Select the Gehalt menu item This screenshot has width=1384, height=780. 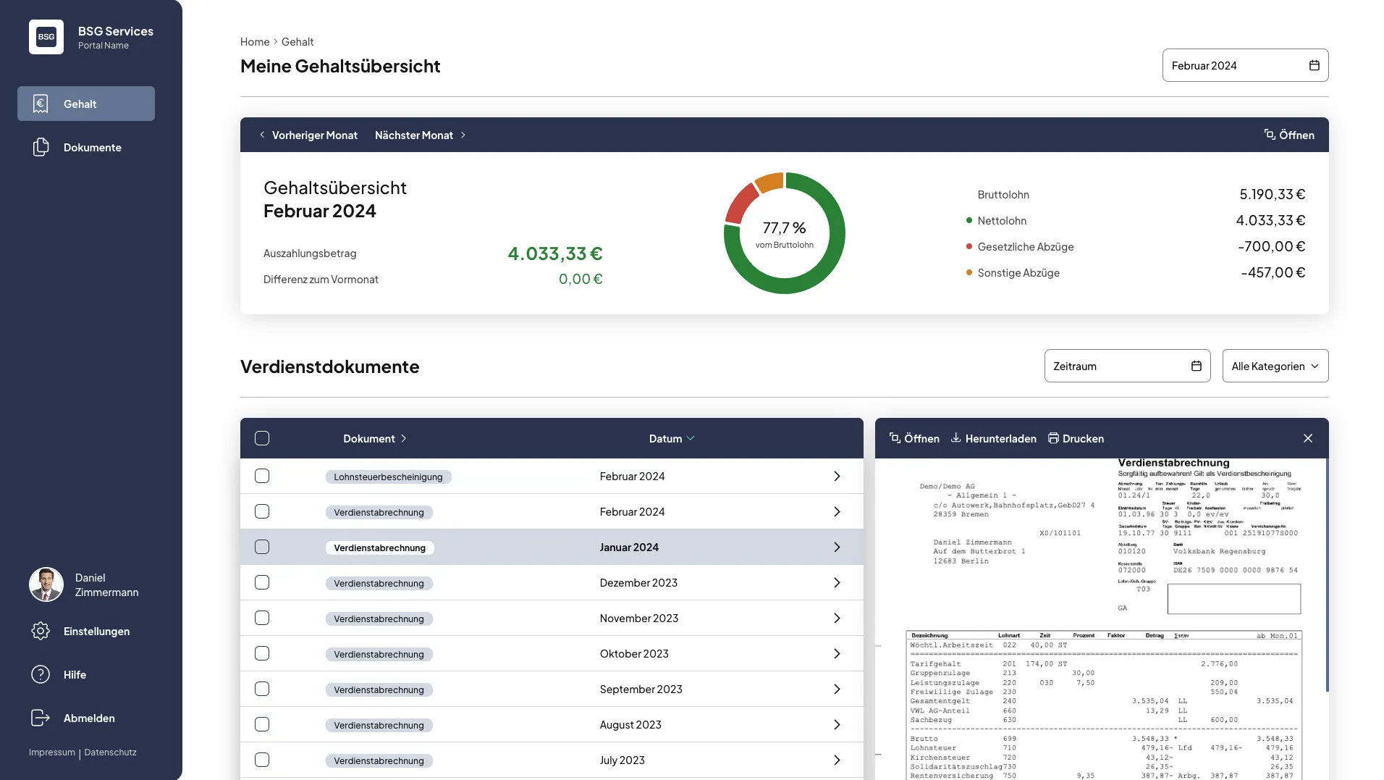pos(86,104)
